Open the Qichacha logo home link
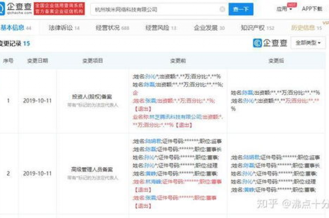 click(x=16, y=9)
